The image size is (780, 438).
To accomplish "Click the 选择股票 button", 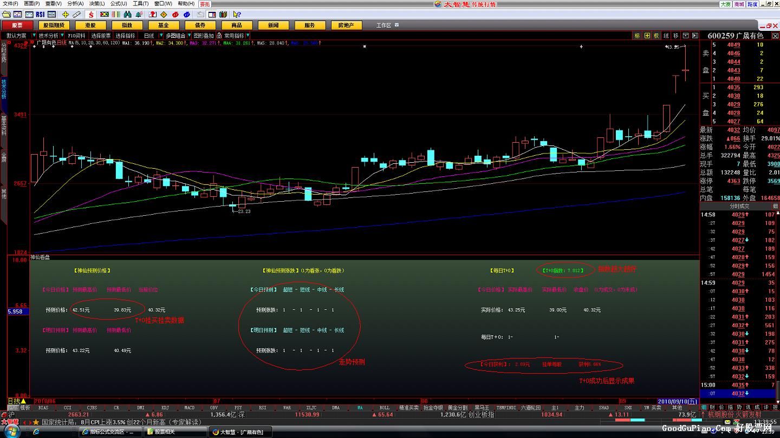I will (101, 36).
